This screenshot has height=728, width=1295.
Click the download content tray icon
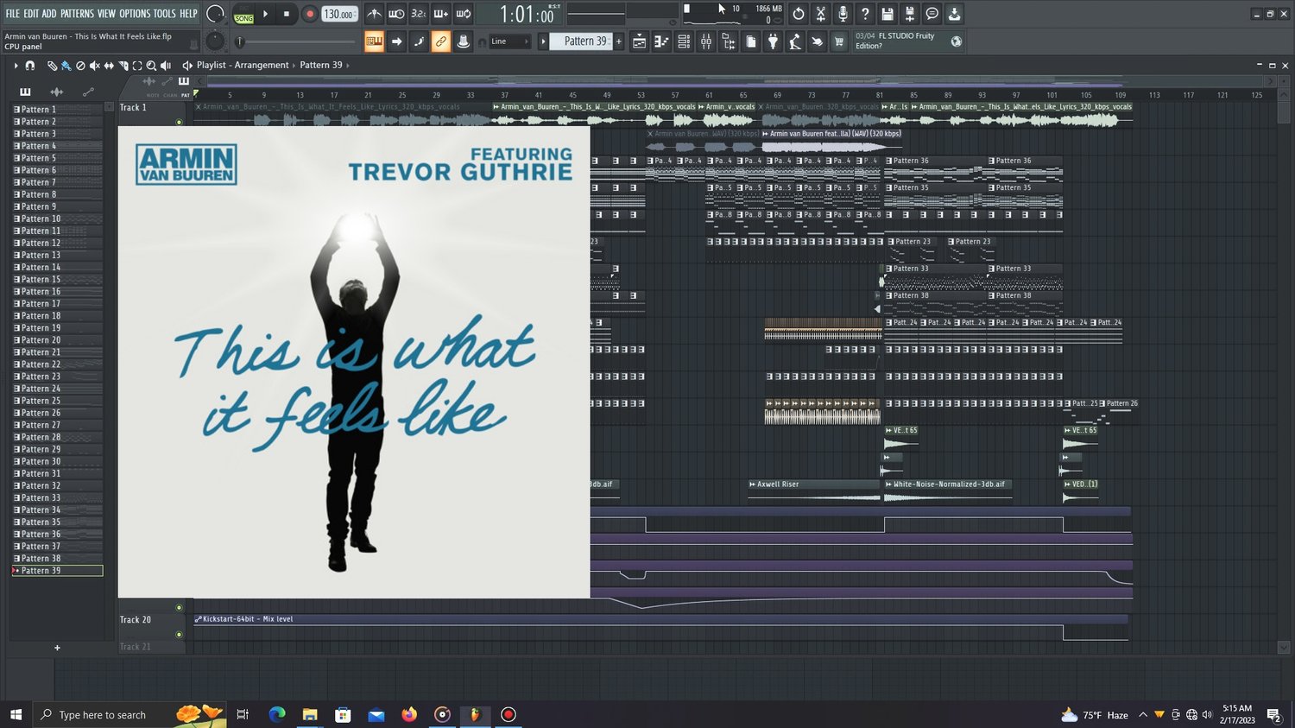click(954, 14)
